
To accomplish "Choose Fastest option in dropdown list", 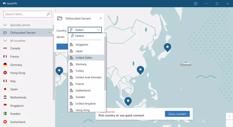I will 86,36.
